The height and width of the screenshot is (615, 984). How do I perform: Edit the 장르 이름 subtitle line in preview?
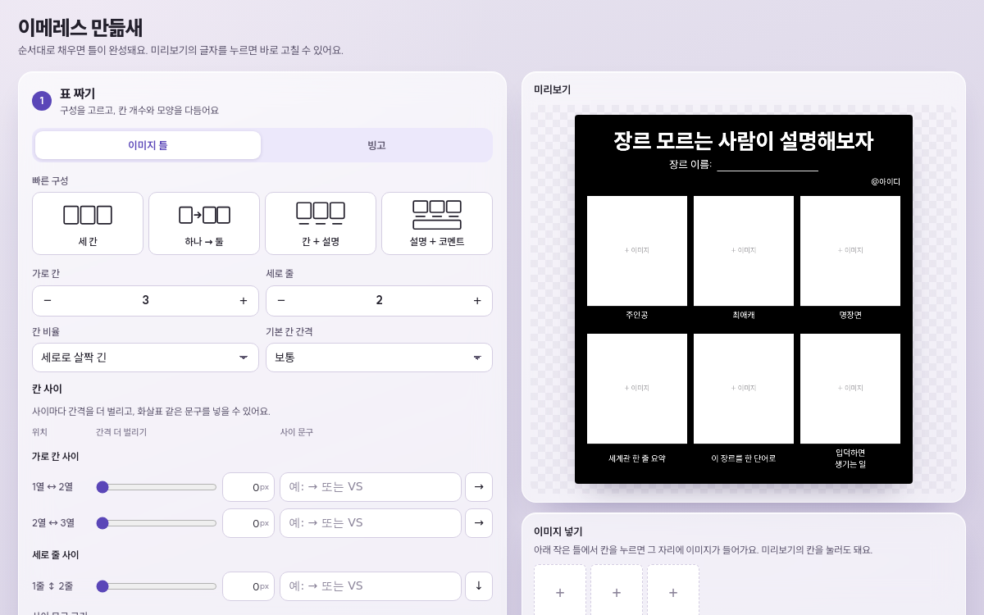[x=744, y=165]
